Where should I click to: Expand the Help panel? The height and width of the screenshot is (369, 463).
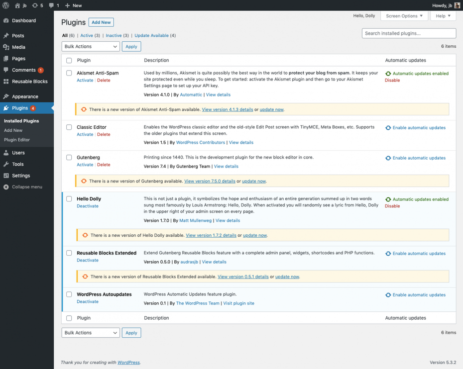pyautogui.click(x=443, y=16)
